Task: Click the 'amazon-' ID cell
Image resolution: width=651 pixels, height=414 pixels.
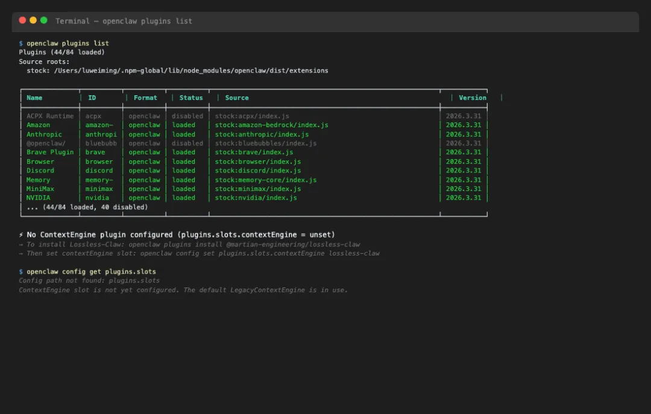Action: tap(99, 125)
